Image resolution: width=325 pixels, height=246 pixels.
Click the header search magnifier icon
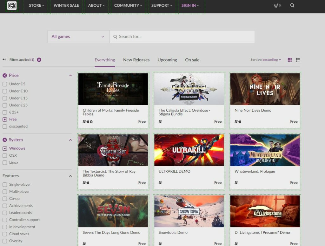tap(292, 5)
